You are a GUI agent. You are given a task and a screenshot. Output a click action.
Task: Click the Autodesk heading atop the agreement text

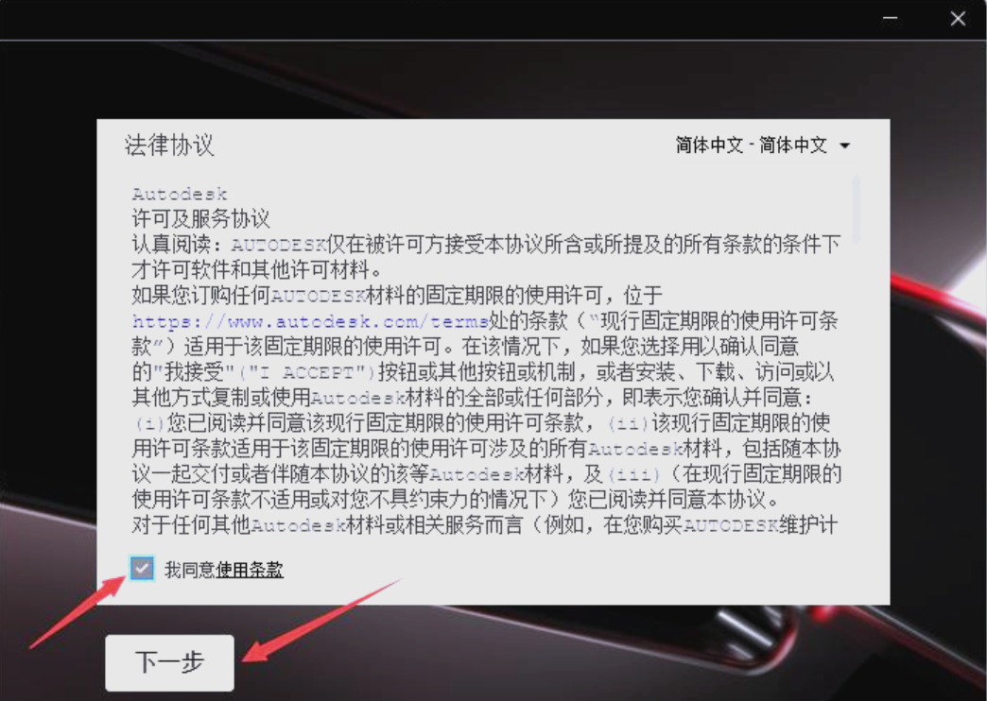click(180, 194)
